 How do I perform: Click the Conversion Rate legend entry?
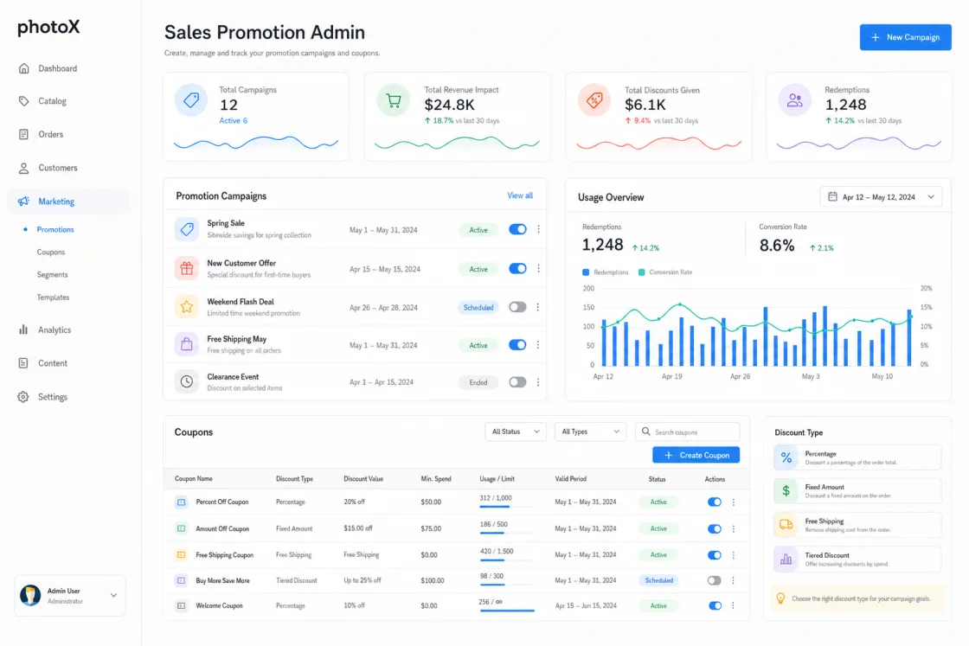pyautogui.click(x=665, y=272)
